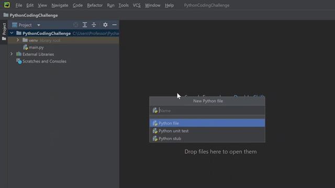Hide the Project panel with minus icon
The width and height of the screenshot is (335, 188).
114,25
